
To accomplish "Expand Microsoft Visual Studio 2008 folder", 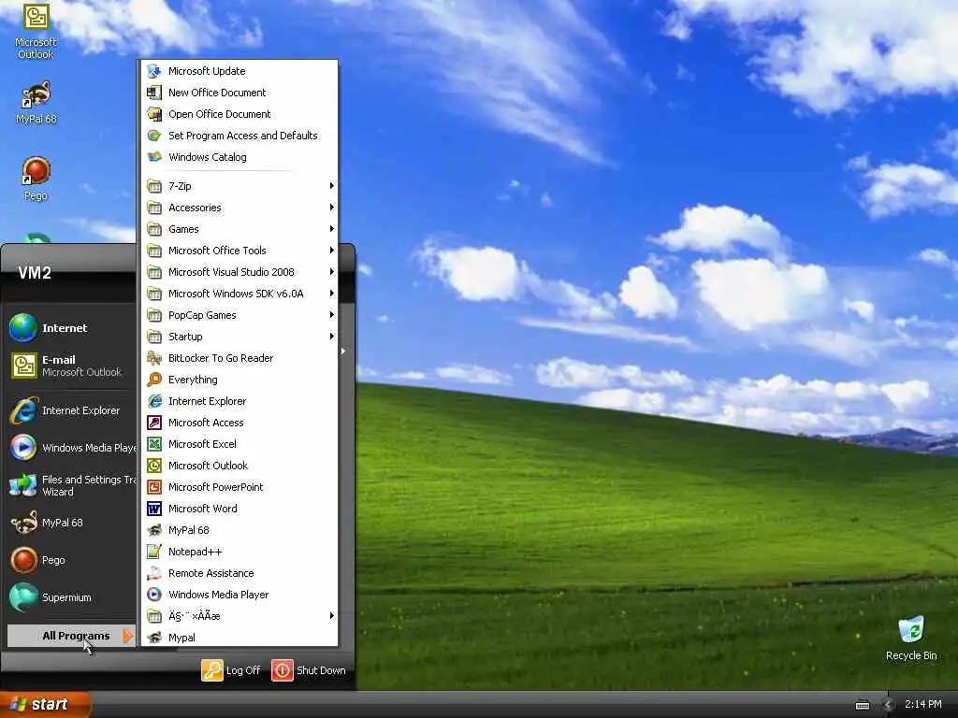I will tap(239, 272).
